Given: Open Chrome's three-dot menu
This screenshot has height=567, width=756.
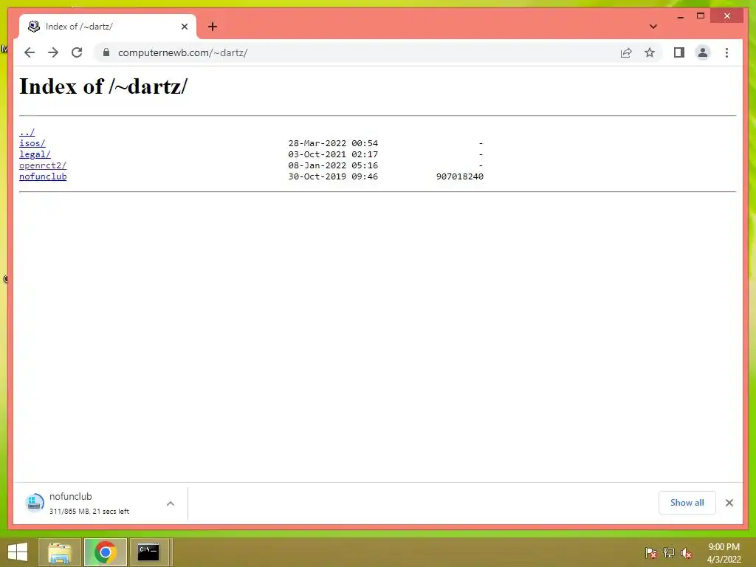Looking at the screenshot, I should tap(726, 52).
